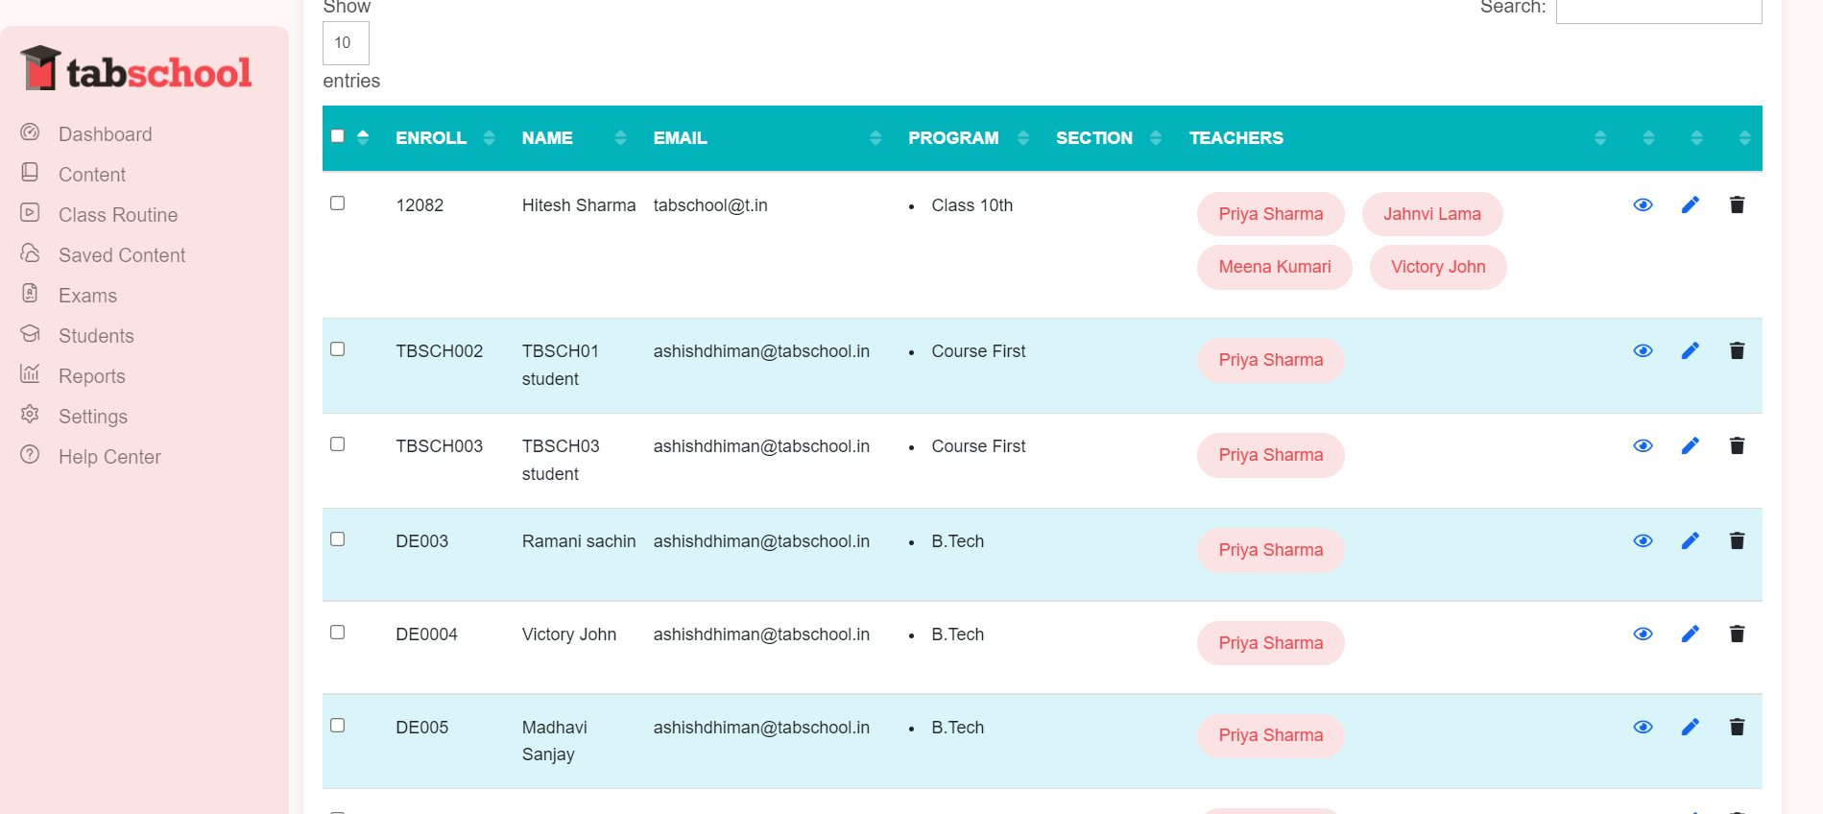Viewport: 1823px width, 814px height.
Task: Select all rows with header checkbox
Action: 338,136
